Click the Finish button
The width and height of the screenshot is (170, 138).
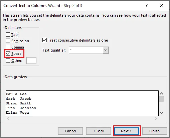(x=155, y=131)
